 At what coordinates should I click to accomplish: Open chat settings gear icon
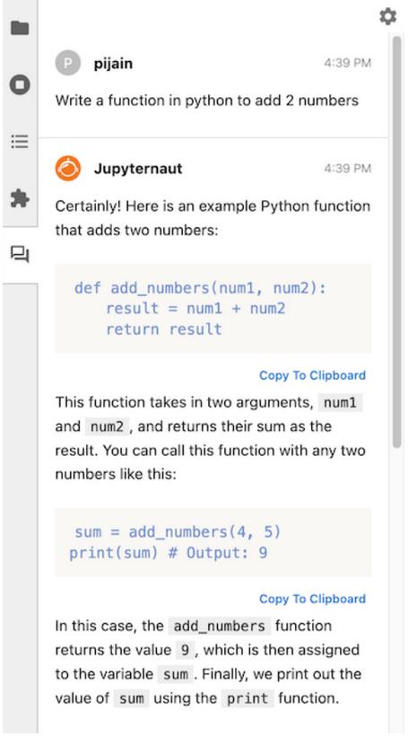[x=388, y=17]
